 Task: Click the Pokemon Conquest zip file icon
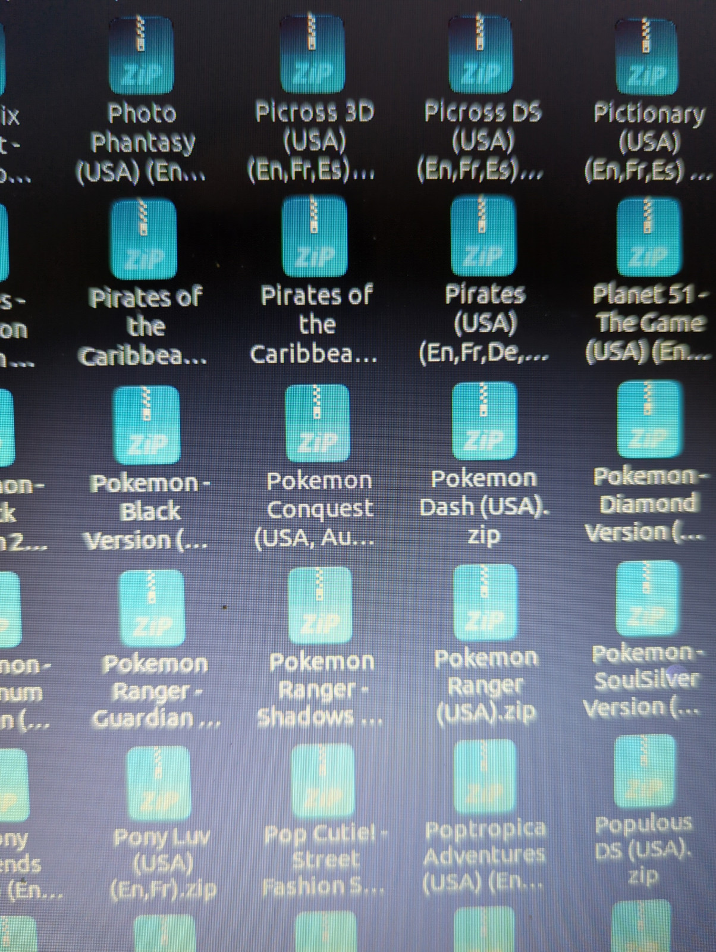click(x=317, y=422)
